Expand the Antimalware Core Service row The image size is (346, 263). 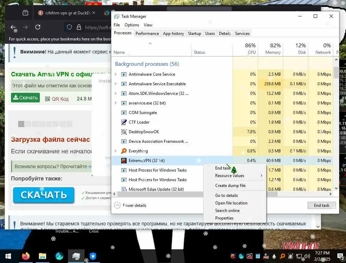tap(115, 74)
